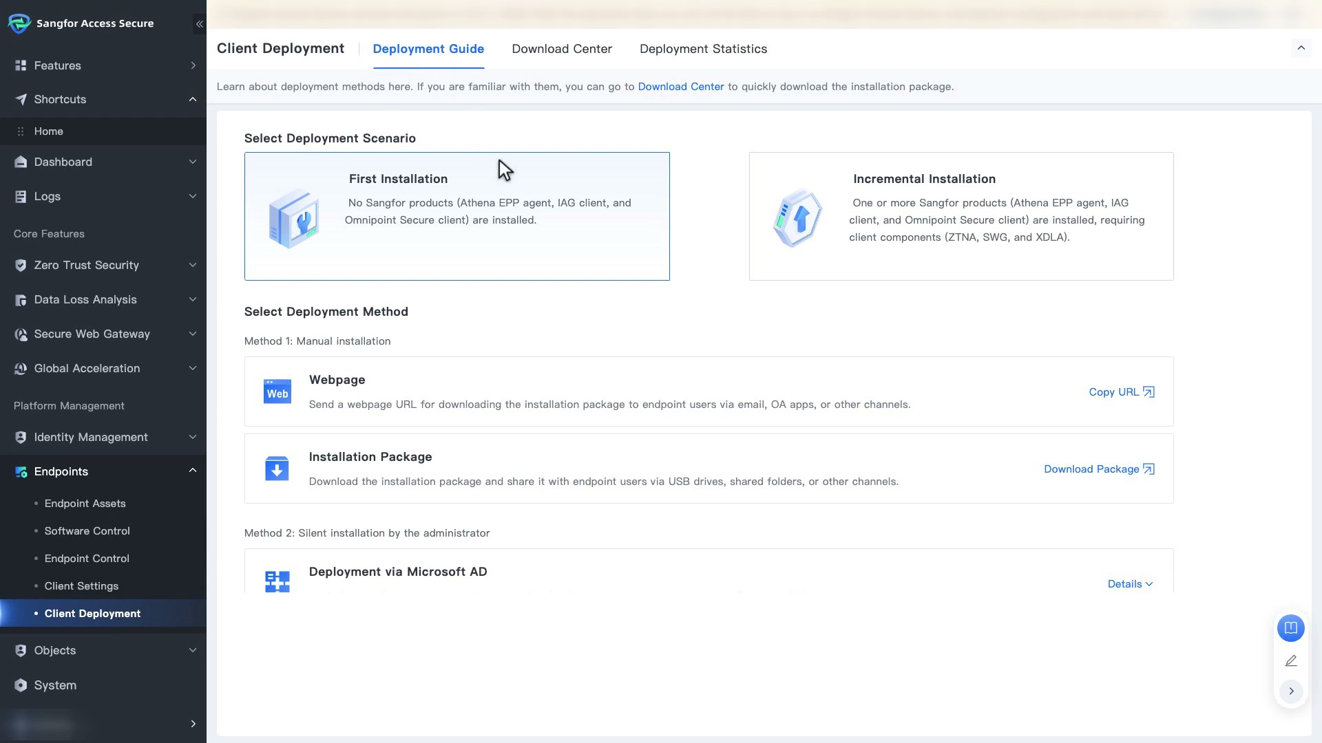Expand the Dashboard menu chevron
Screen dimensions: 1322x743
(x=193, y=162)
